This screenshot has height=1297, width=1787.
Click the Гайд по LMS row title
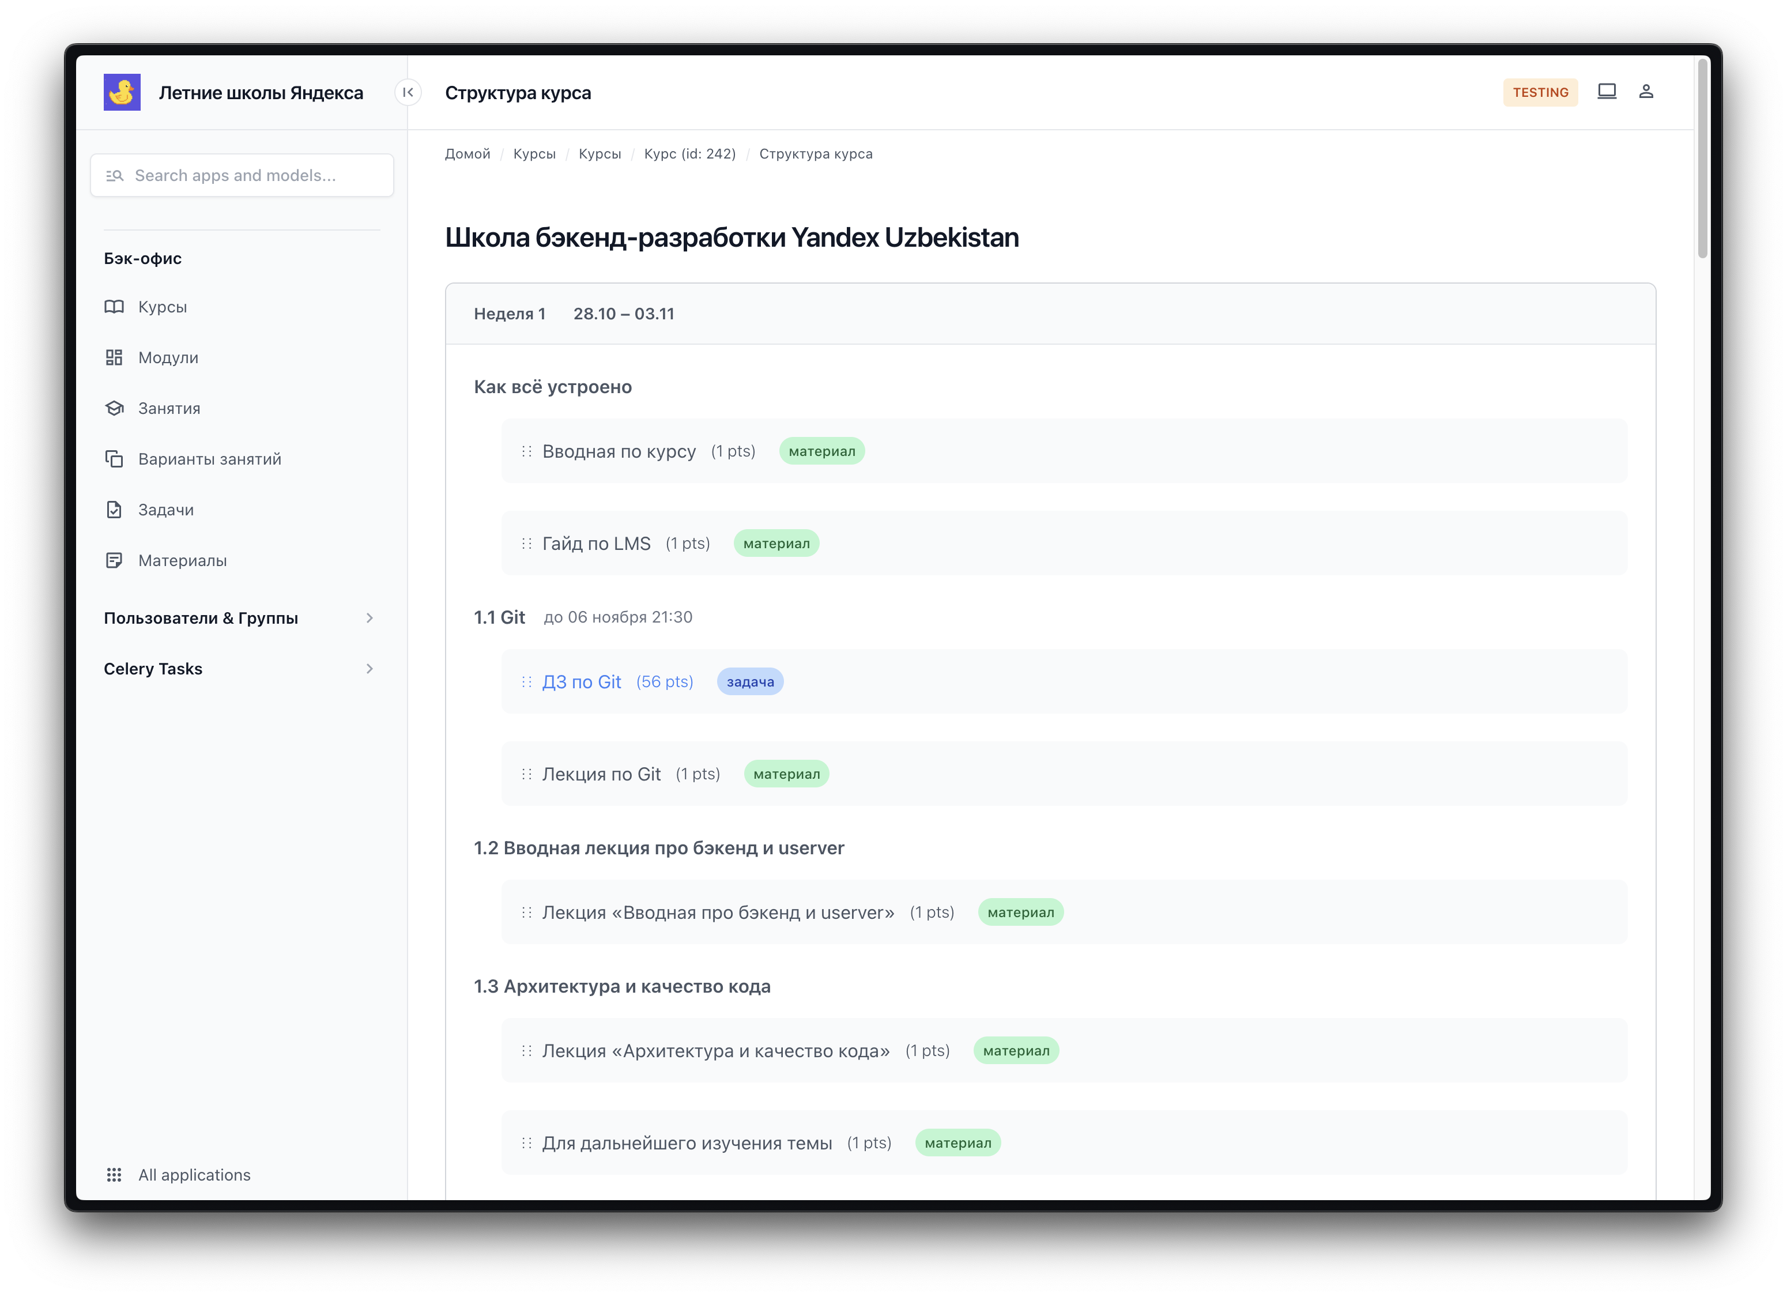(597, 544)
